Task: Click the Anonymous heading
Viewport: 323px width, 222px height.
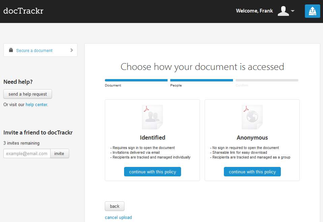Action: [x=252, y=138]
